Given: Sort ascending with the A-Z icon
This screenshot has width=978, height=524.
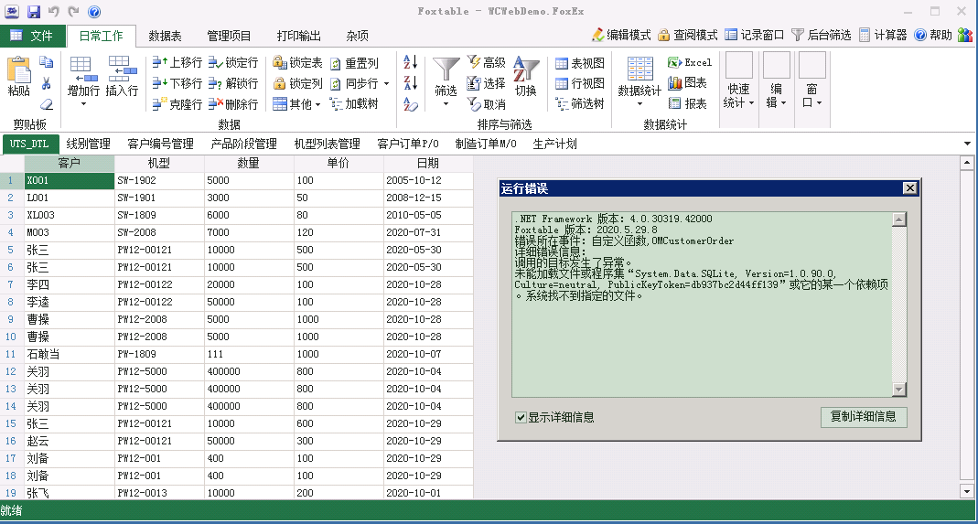Looking at the screenshot, I should (x=410, y=62).
